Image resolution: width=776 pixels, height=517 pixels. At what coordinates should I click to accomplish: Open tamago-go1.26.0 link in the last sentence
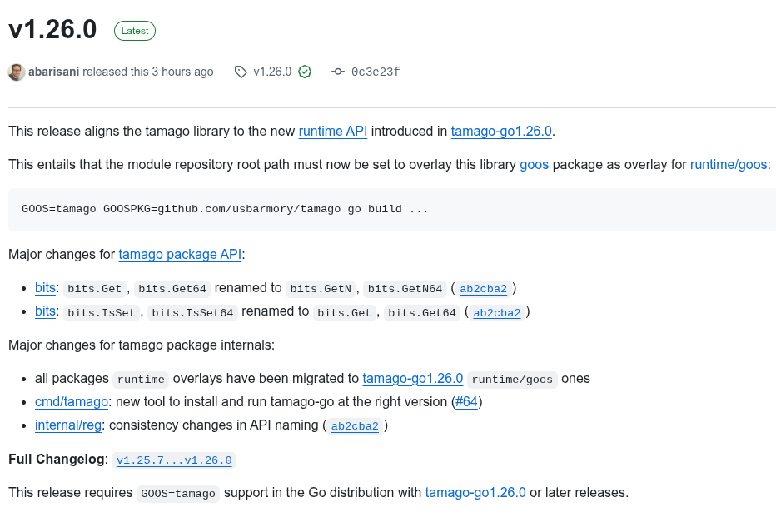475,492
